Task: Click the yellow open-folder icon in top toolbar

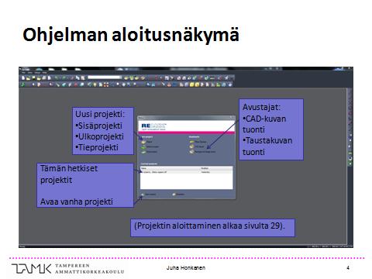Action: (28, 78)
